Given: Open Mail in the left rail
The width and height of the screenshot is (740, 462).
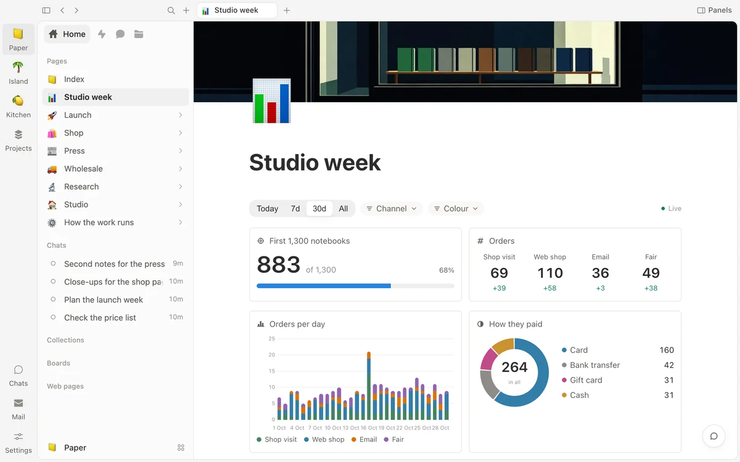Looking at the screenshot, I should tap(18, 408).
